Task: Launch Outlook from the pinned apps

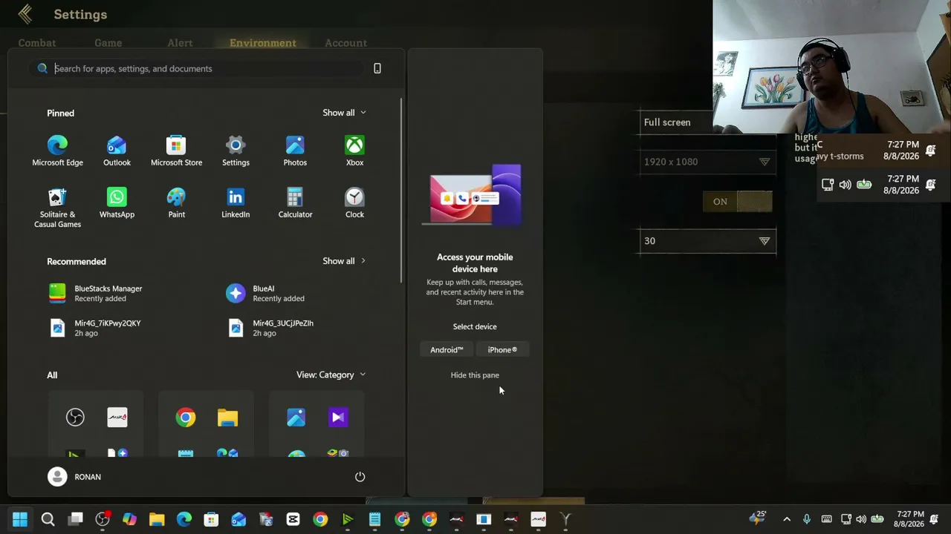Action: point(117,151)
